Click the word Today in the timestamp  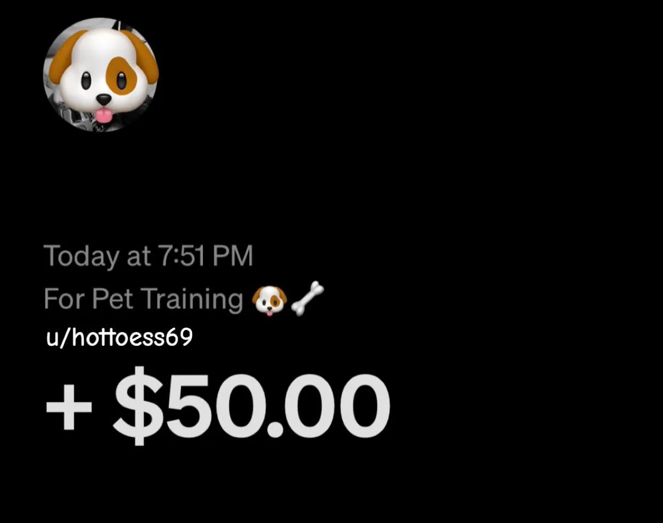82,256
